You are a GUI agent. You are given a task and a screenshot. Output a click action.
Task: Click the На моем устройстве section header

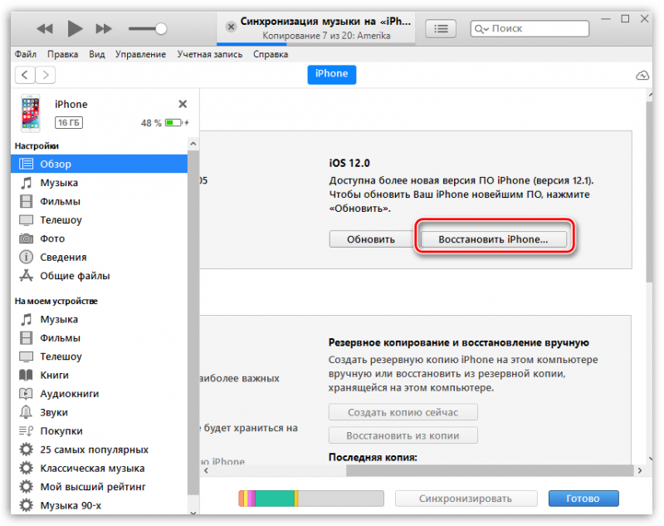click(x=56, y=301)
